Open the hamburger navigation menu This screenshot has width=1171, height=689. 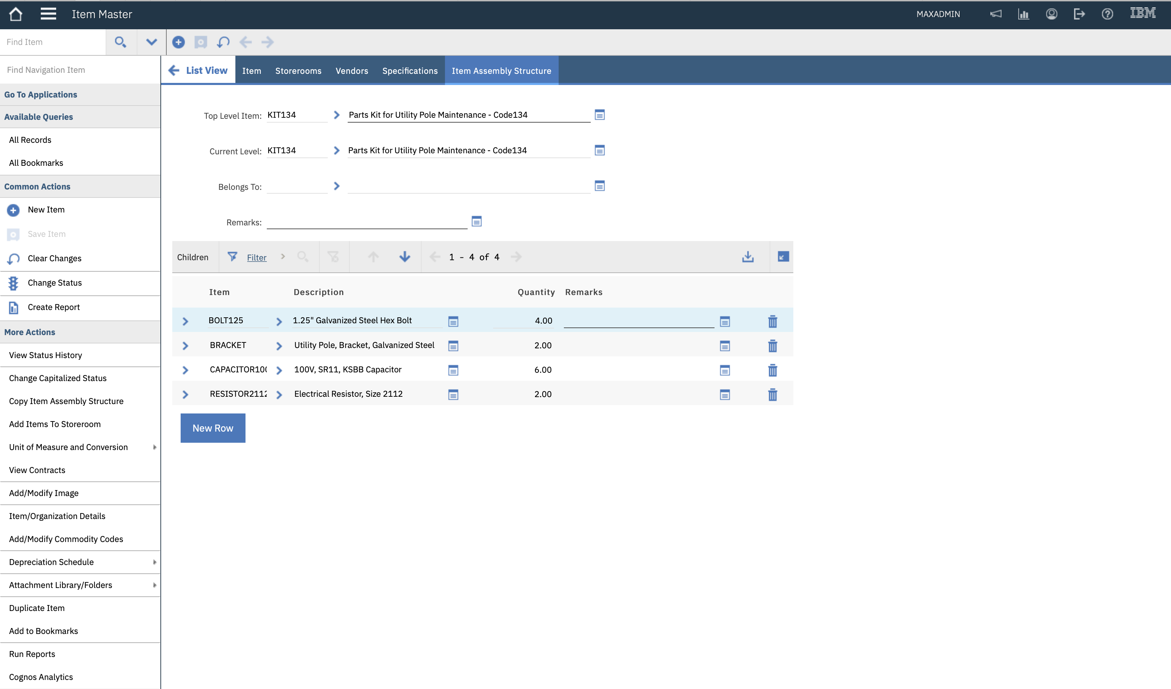(48, 14)
